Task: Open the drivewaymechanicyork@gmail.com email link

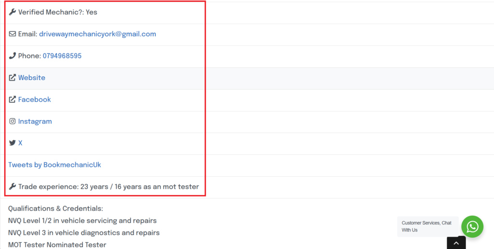Action: (x=97, y=34)
